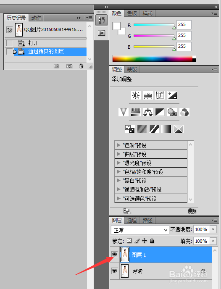The image size is (221, 289).
Task: Expand "色阶"预设 presets
Action: click(x=118, y=145)
